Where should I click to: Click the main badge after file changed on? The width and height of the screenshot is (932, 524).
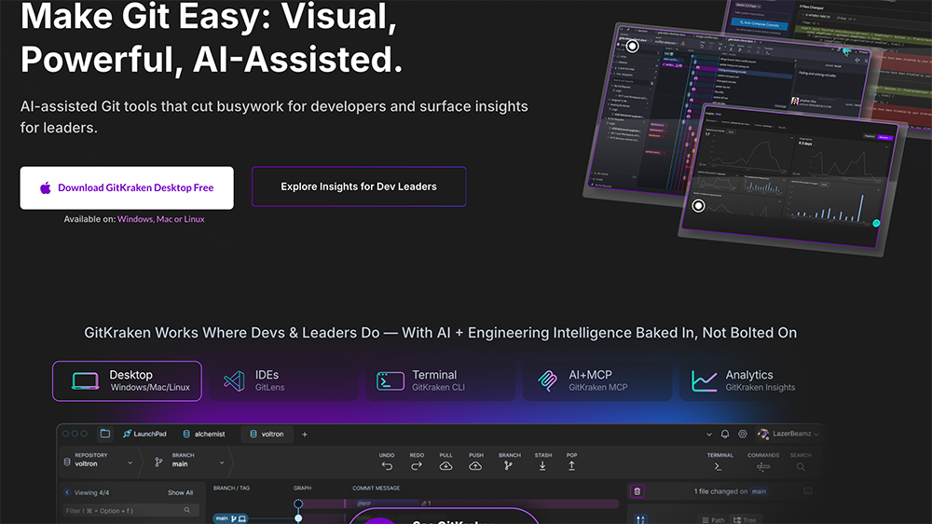tap(759, 491)
